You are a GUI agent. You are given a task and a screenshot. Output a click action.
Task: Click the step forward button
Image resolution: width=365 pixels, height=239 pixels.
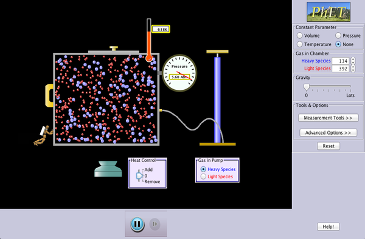(x=155, y=224)
